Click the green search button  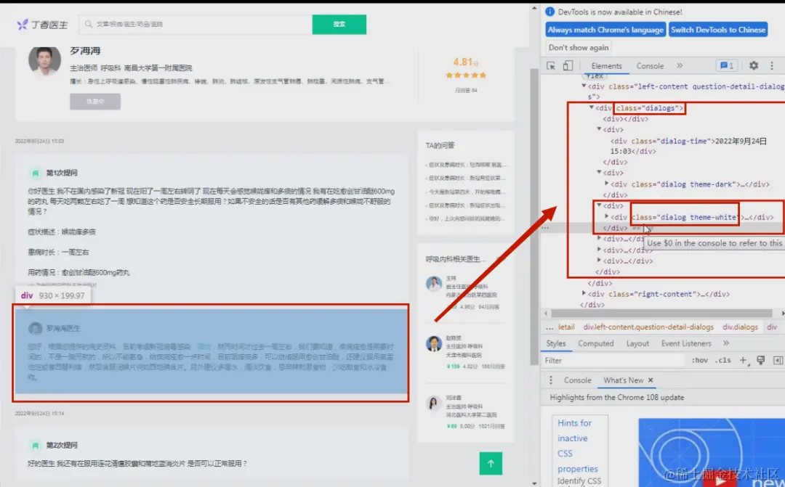pyautogui.click(x=339, y=24)
